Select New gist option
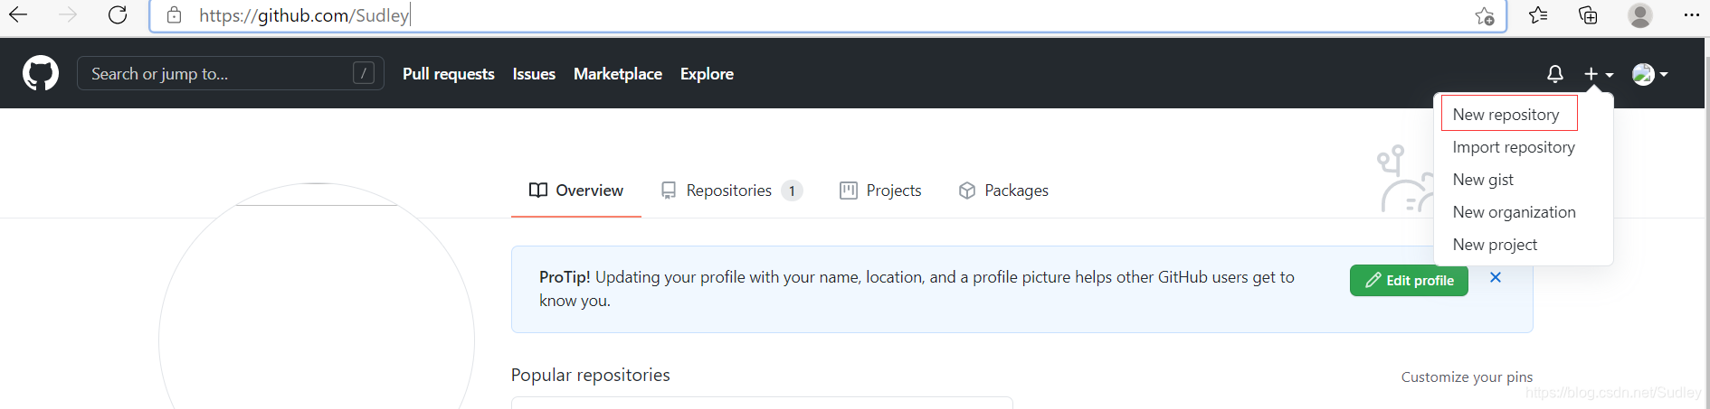Screen dimensions: 1710x409 [1483, 180]
